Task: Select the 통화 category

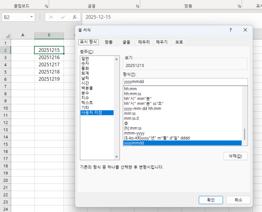Action: pos(97,68)
